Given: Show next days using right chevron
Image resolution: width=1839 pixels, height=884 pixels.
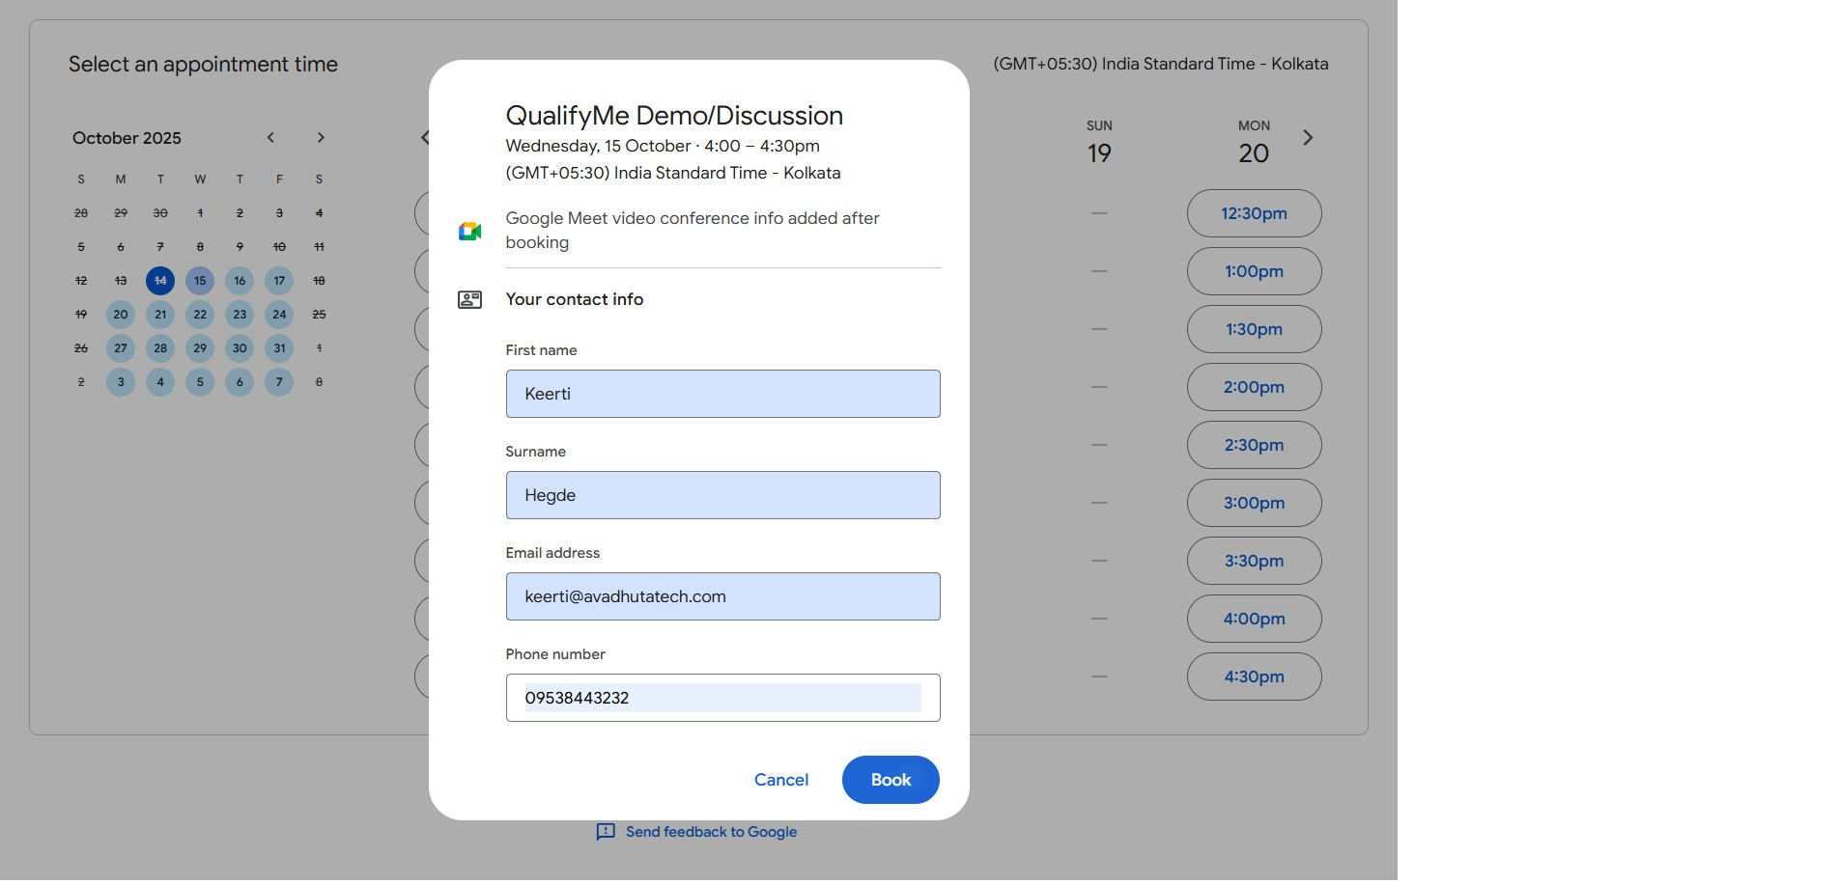Looking at the screenshot, I should click(1308, 138).
